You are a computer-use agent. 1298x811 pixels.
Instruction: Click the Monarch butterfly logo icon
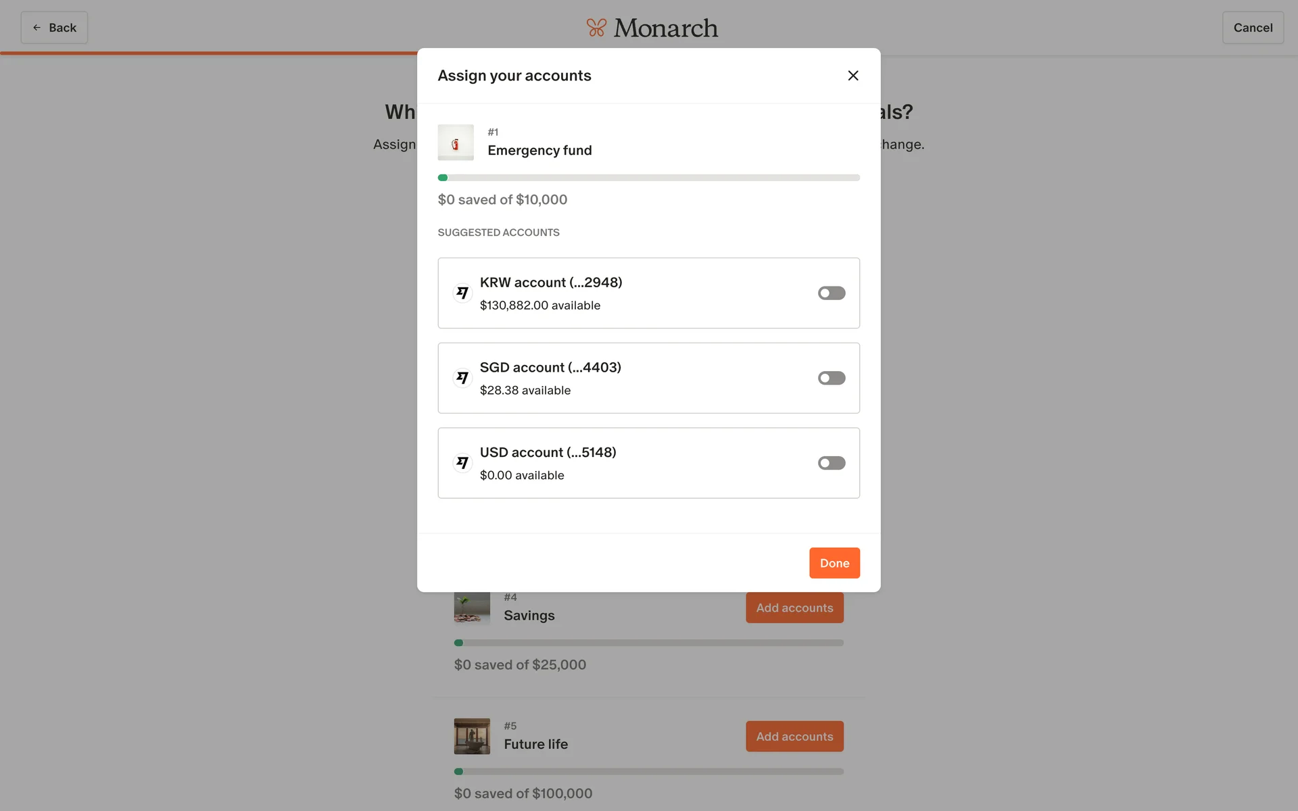(x=596, y=28)
